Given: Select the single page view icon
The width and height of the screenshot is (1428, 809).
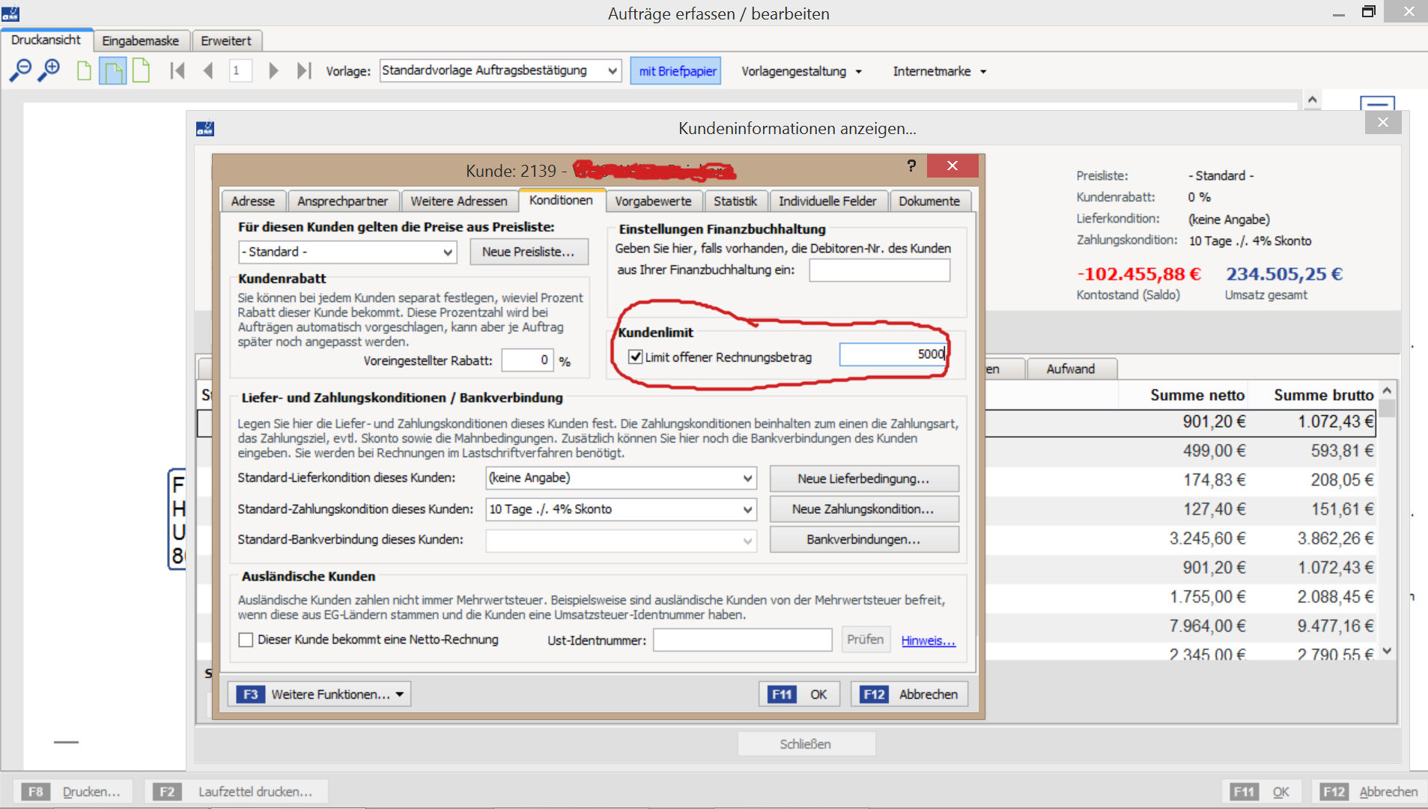Looking at the screenshot, I should pyautogui.click(x=85, y=71).
